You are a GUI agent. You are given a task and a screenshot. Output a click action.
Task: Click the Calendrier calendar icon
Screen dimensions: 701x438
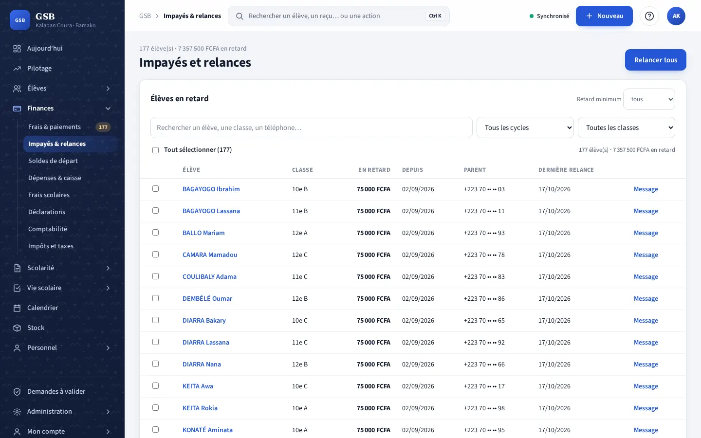click(17, 308)
